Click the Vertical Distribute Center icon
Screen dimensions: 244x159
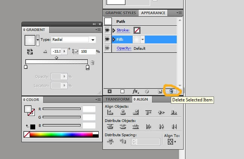click(123, 126)
